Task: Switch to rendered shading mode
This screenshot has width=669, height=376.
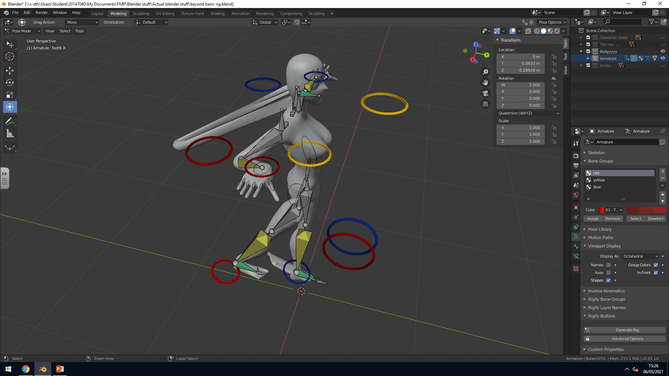Action: [x=557, y=31]
